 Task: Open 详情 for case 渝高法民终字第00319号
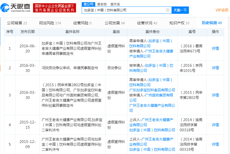[x=215, y=144]
